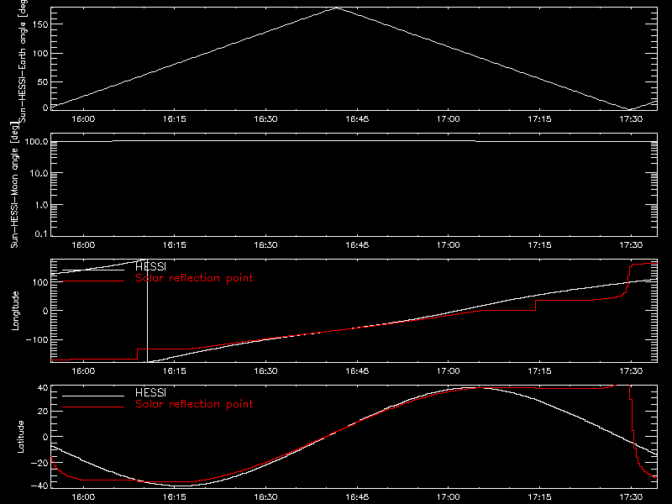Select the 20 tick on the Latitude plot
672x504 pixels.
pyautogui.click(x=43, y=412)
